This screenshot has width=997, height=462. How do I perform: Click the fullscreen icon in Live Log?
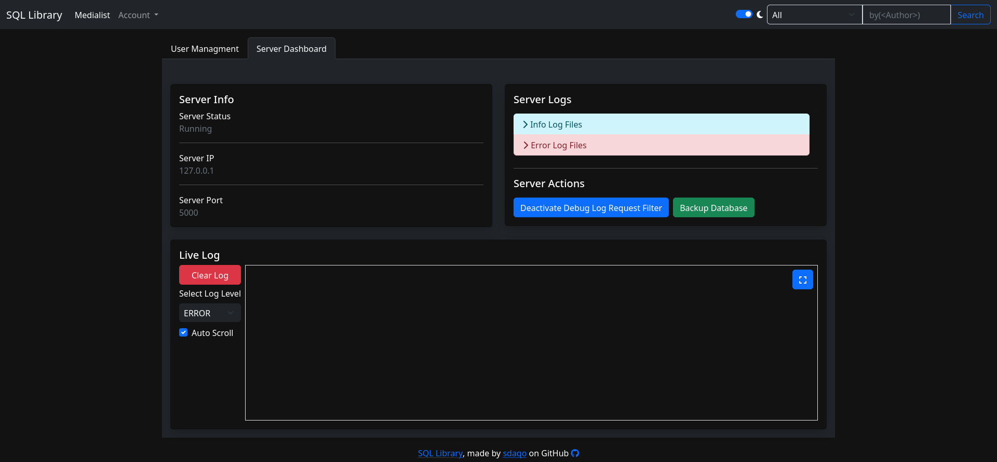click(802, 279)
